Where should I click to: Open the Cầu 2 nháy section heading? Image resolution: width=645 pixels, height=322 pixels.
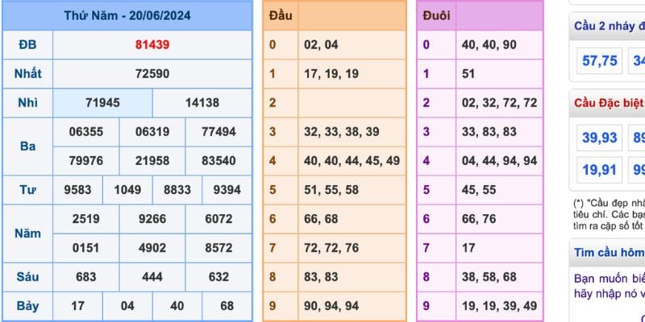pyautogui.click(x=609, y=26)
